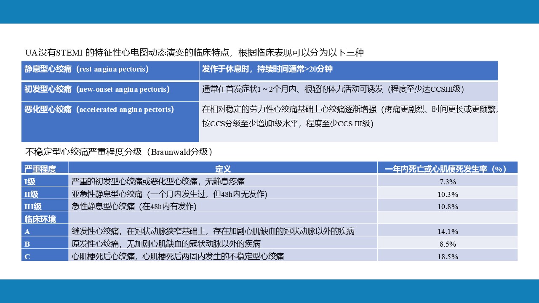Click the '定义' column header
Viewport: 539px width, 303px height.
click(x=223, y=168)
